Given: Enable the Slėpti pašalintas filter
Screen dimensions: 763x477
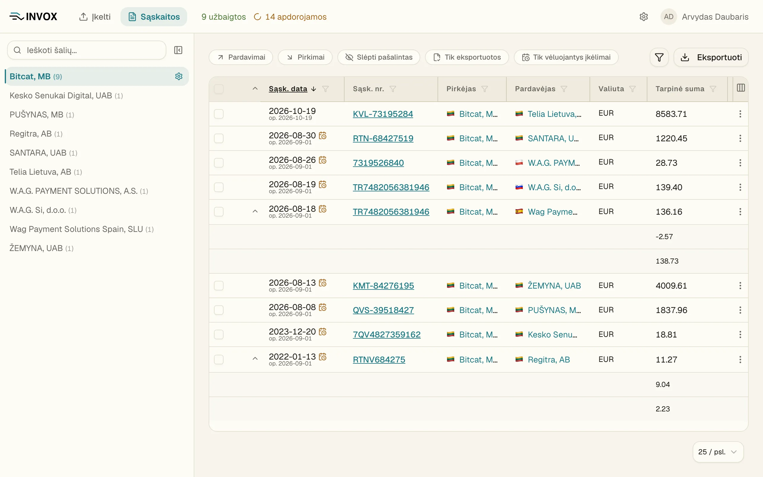Looking at the screenshot, I should (x=379, y=58).
